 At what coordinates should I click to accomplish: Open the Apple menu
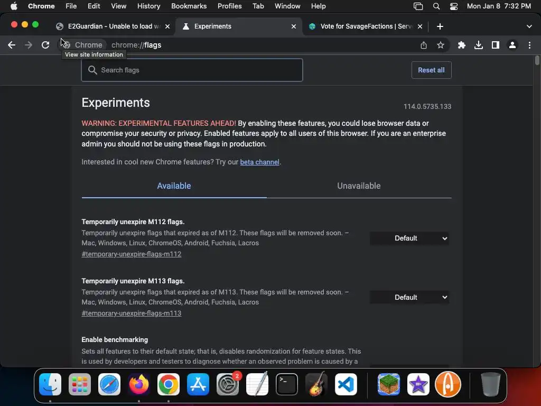tap(14, 6)
